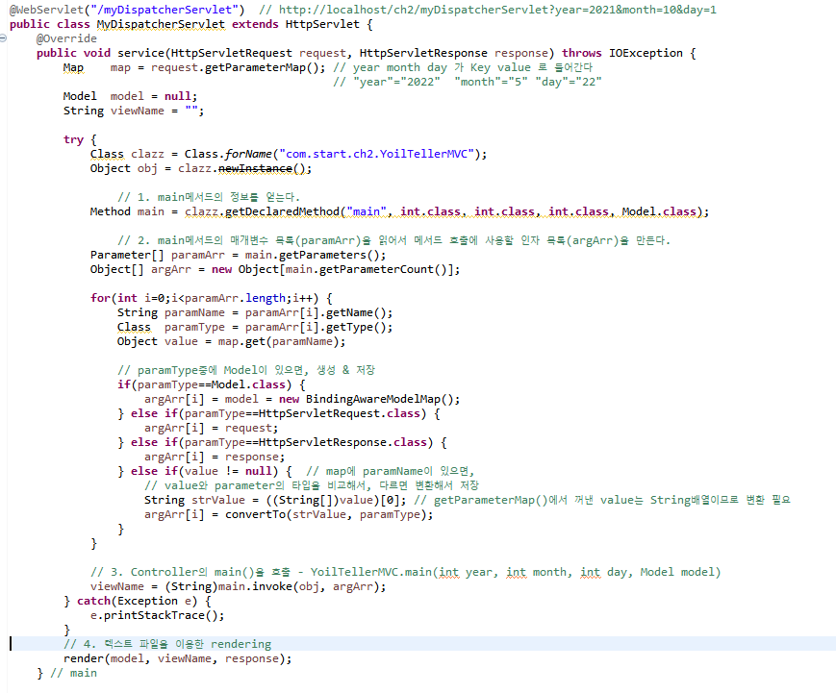Click 'render(model, viewName, response);' call
836x693 pixels.
[x=178, y=658]
